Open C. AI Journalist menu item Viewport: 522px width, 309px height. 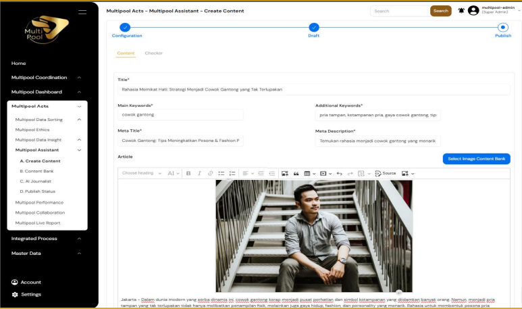[36, 181]
